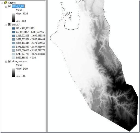
Task: Click the 2.085,444445 class symbol swatch
Action: coord(14,43)
